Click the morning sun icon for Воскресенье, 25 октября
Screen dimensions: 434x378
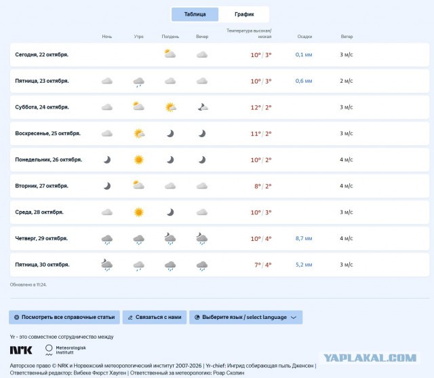click(139, 134)
